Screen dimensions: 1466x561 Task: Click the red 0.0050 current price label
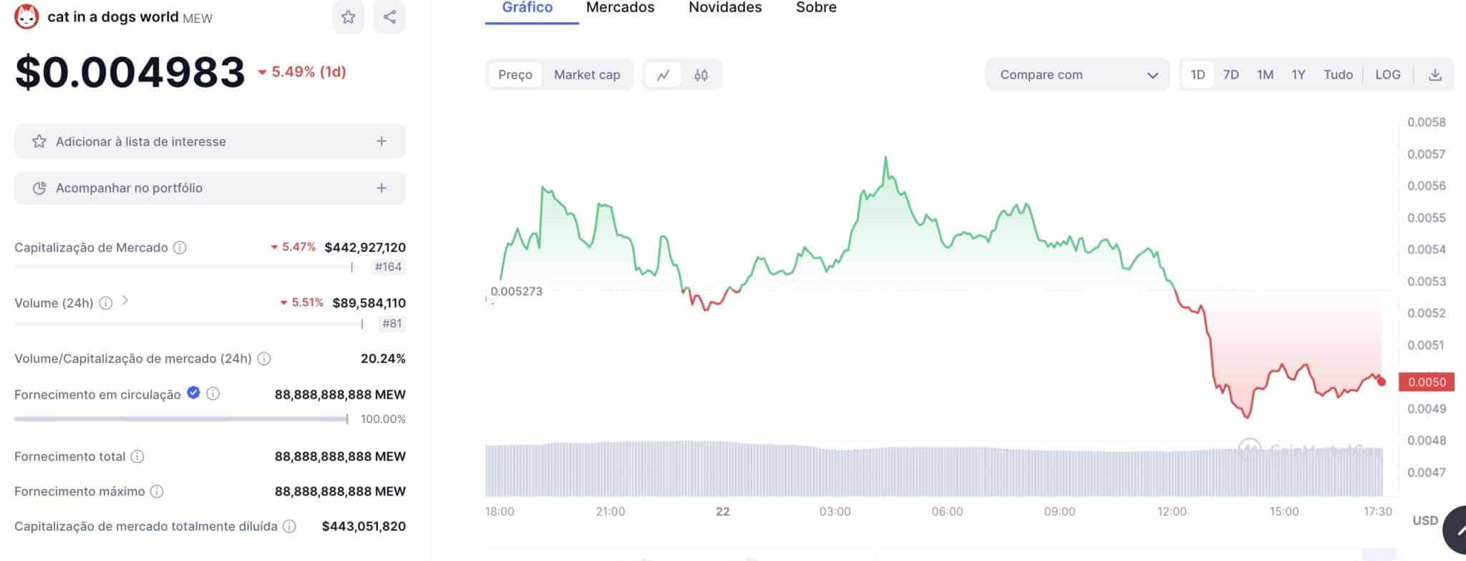(x=1427, y=382)
